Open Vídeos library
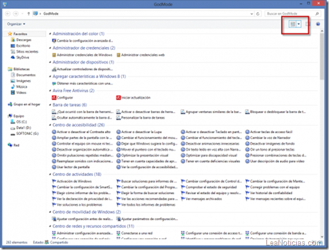Image resolution: width=329 pixels, height=250 pixels. [x=18, y=92]
